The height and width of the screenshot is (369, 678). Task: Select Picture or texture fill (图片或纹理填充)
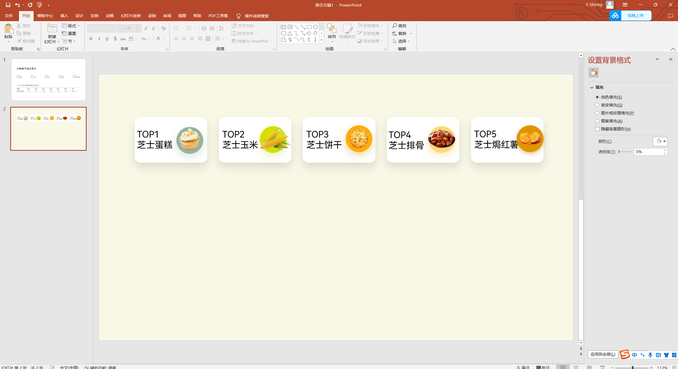coord(597,113)
